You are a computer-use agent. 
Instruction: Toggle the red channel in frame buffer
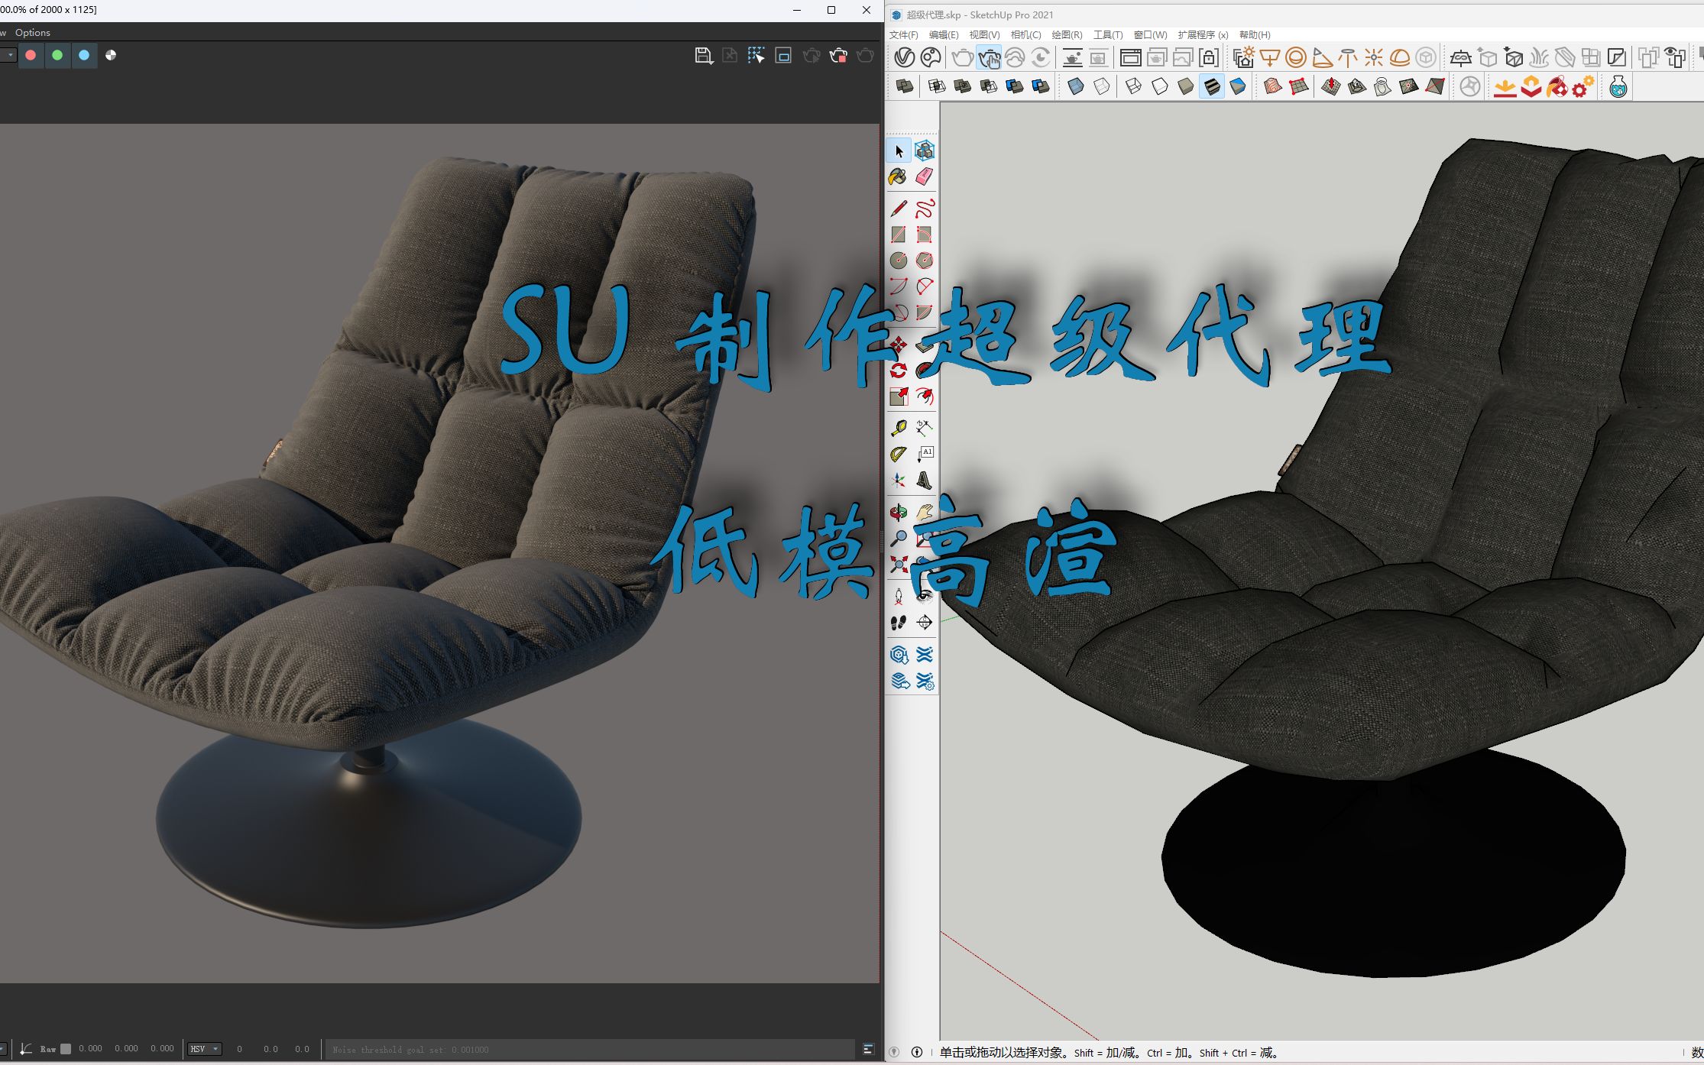click(x=31, y=55)
